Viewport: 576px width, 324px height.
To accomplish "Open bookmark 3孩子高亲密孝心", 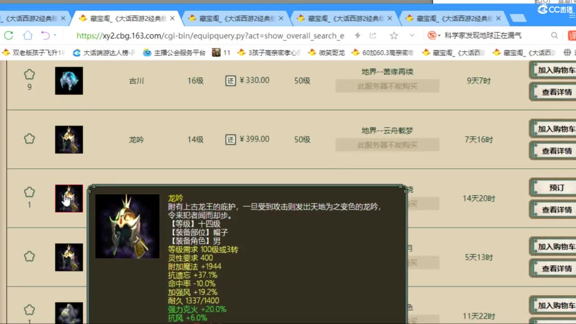I will coord(269,53).
